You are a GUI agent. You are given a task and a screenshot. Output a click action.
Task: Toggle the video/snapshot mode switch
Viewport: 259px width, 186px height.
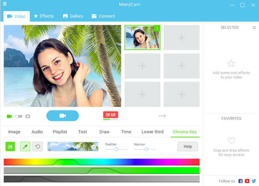pyautogui.click(x=19, y=116)
